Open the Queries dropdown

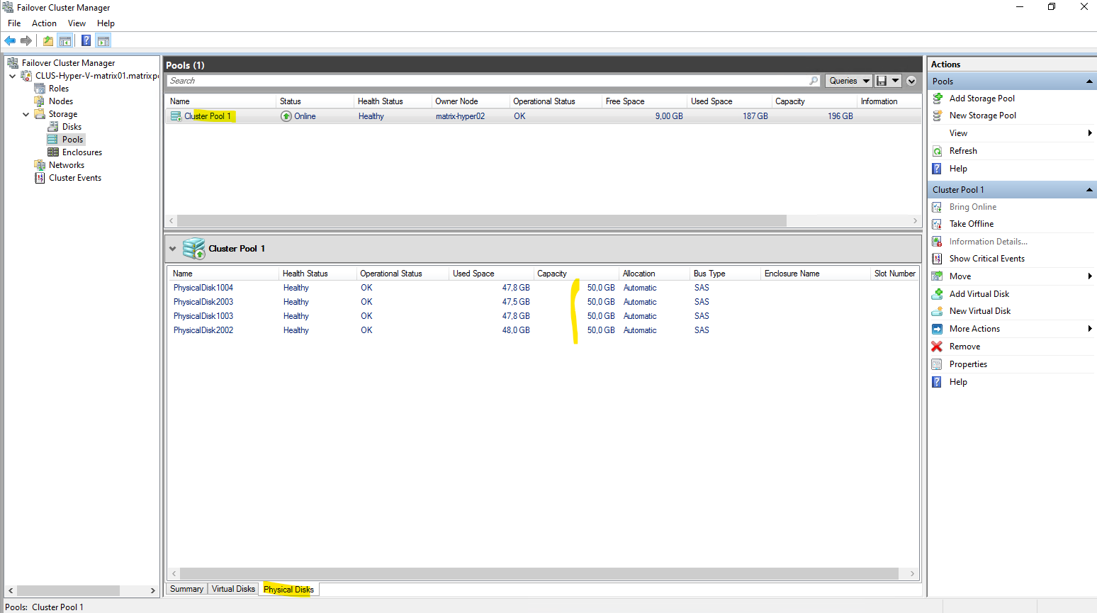pyautogui.click(x=848, y=81)
